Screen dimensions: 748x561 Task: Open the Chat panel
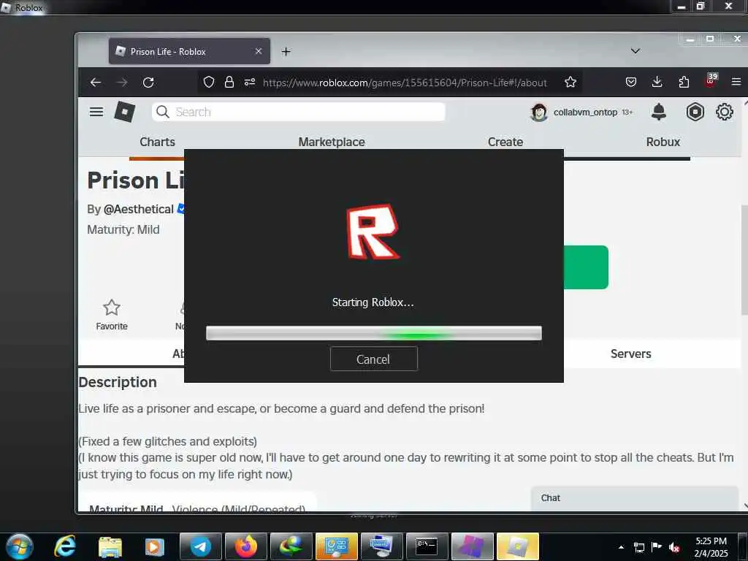tap(635, 498)
